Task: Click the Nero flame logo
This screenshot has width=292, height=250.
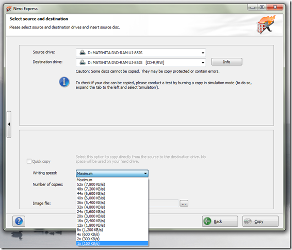Action: [x=266, y=25]
